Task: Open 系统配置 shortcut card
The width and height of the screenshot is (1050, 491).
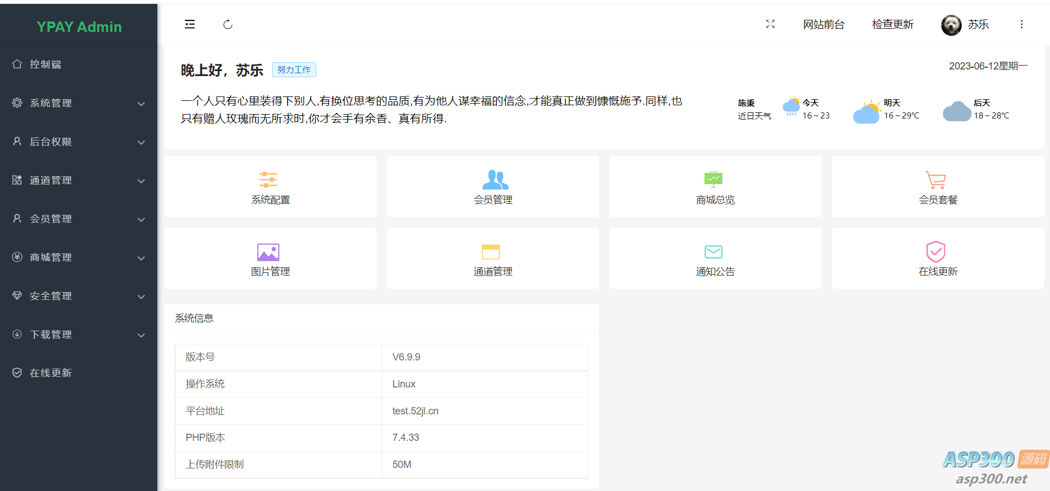Action: [x=270, y=187]
